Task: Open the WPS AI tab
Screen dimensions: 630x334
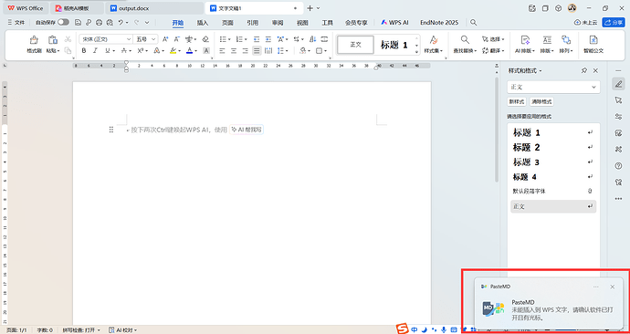Action: click(x=395, y=23)
